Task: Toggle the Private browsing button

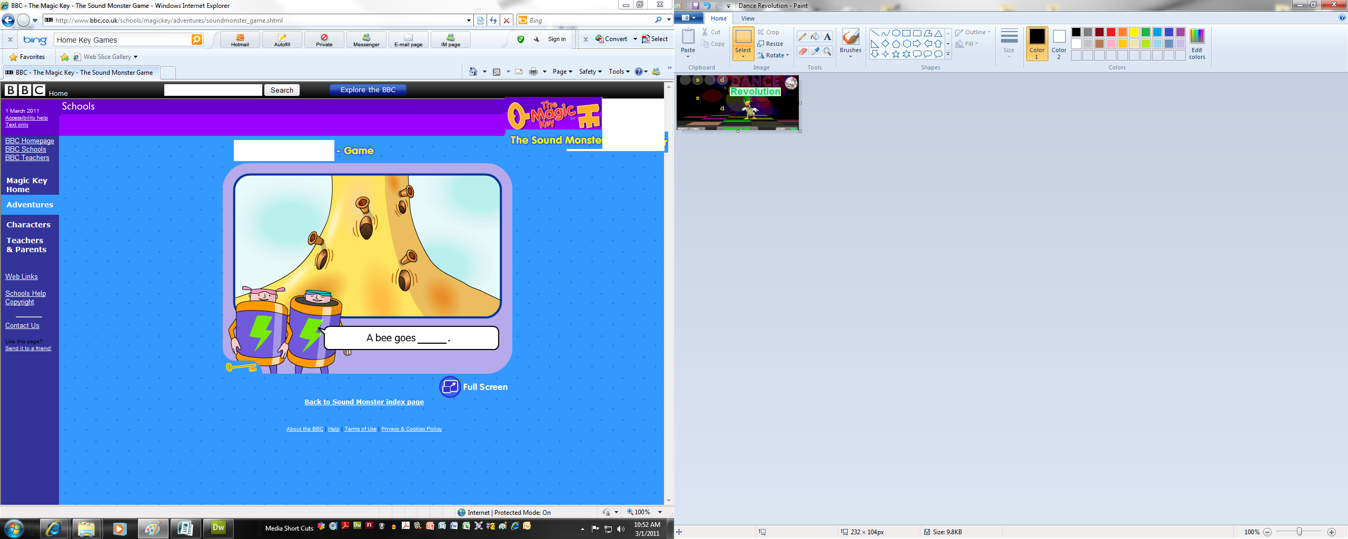Action: (324, 40)
